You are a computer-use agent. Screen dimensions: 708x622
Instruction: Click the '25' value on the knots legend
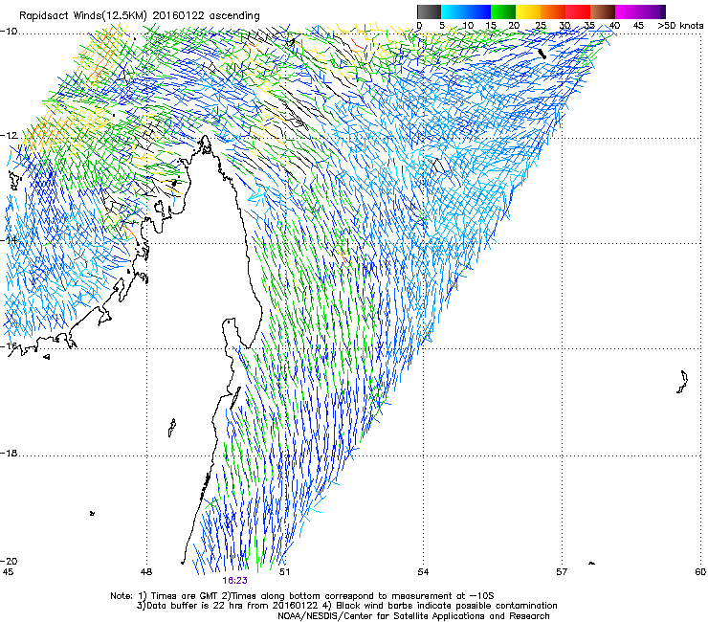(541, 26)
